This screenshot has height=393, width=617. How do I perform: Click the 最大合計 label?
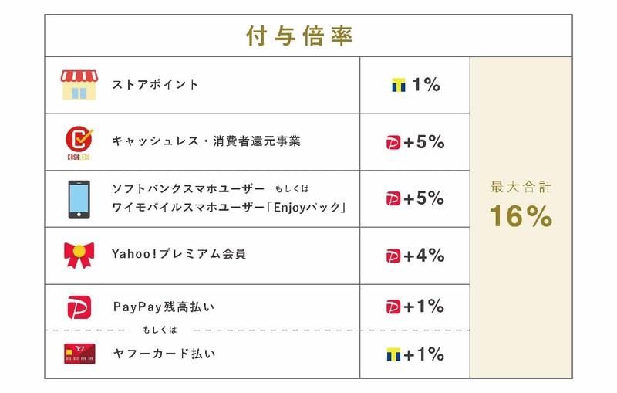click(x=521, y=187)
